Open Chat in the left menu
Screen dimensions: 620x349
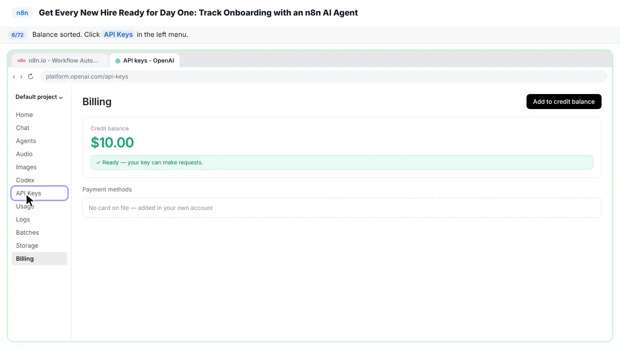pyautogui.click(x=39, y=128)
